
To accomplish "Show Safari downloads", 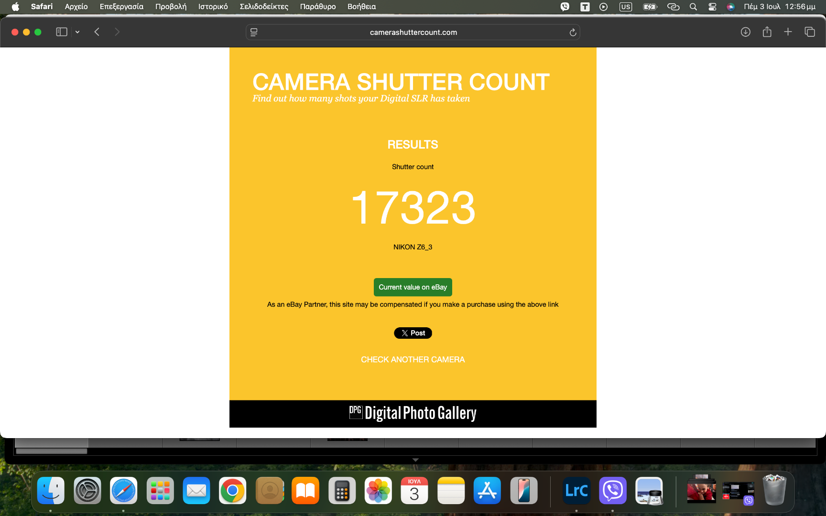I will click(745, 32).
